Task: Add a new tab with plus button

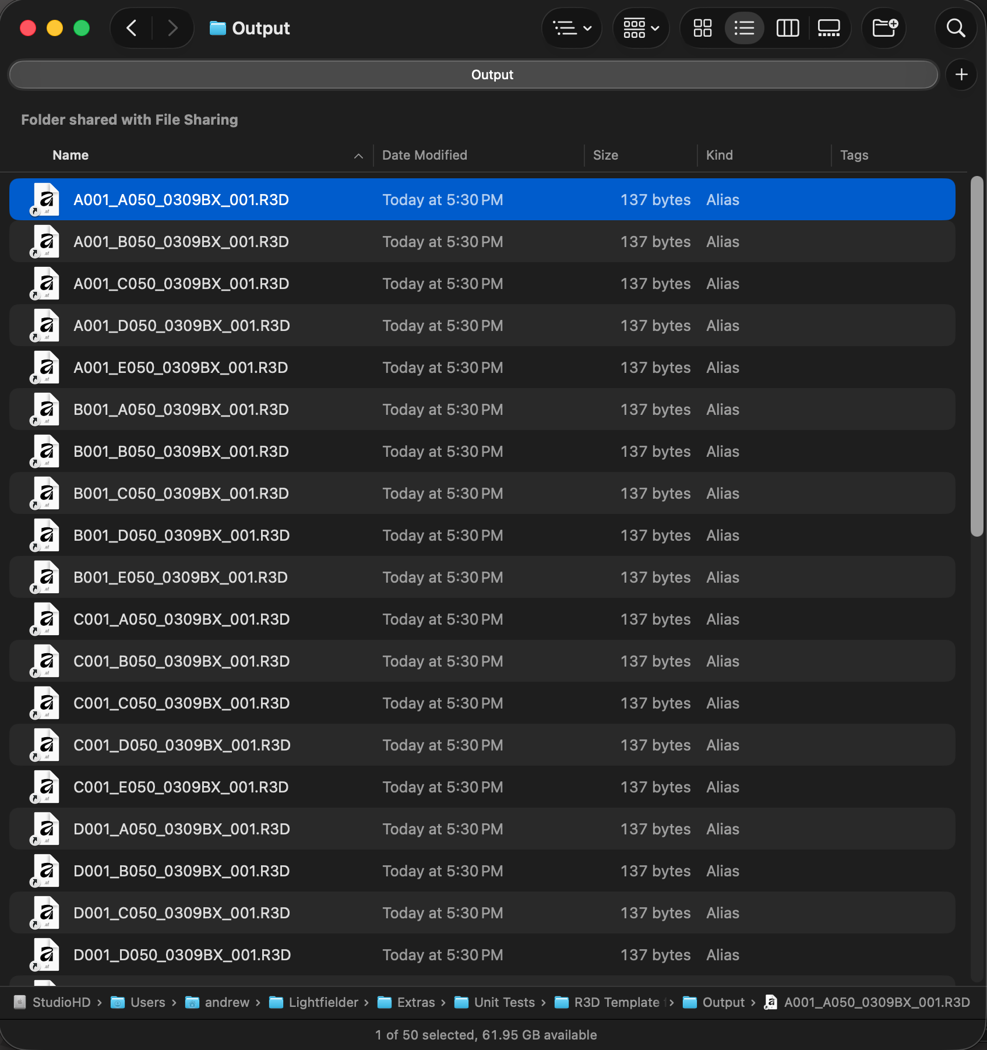Action: 961,75
